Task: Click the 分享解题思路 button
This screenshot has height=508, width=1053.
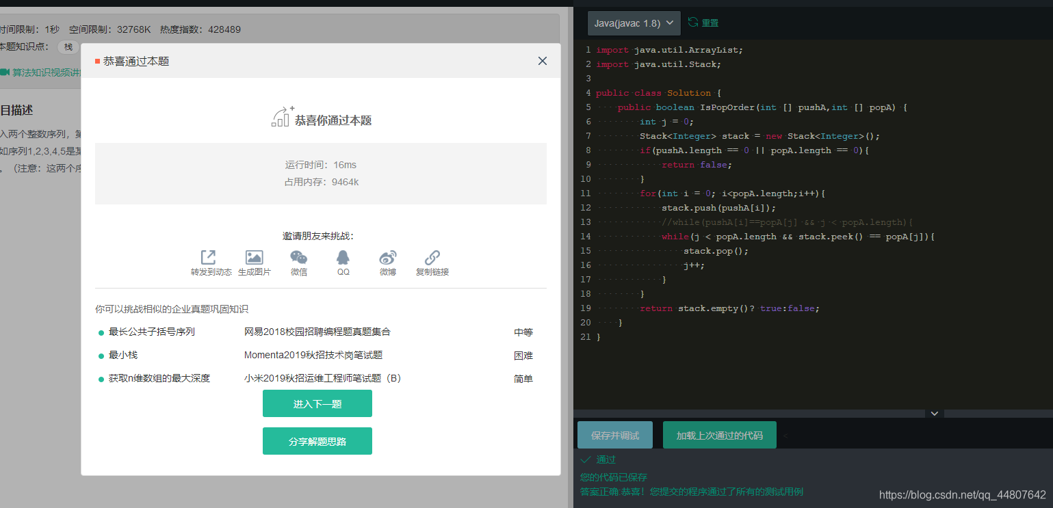Action: 317,441
